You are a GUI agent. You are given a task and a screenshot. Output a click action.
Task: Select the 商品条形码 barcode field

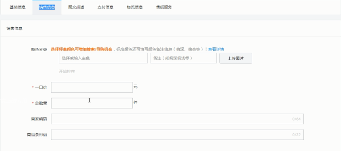pyautogui.click(x=171, y=135)
